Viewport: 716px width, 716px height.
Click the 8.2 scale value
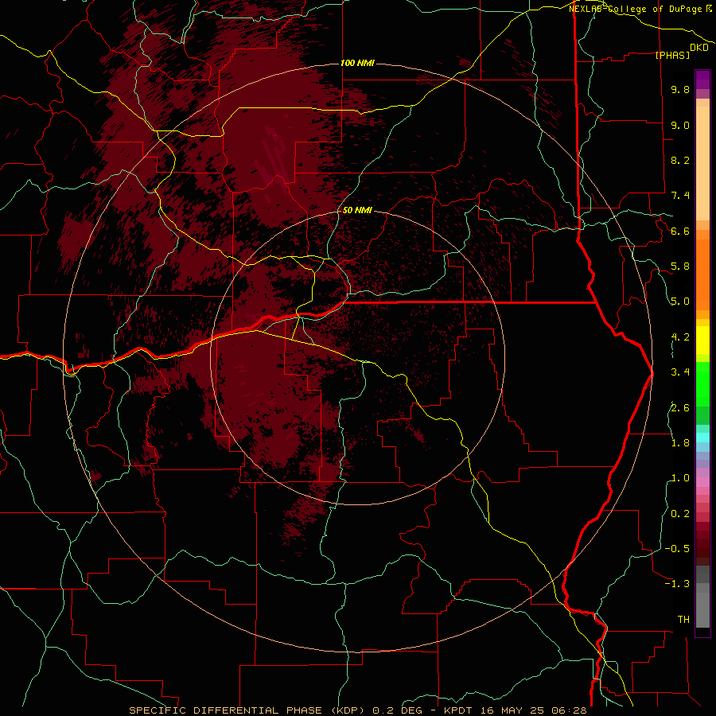680,160
